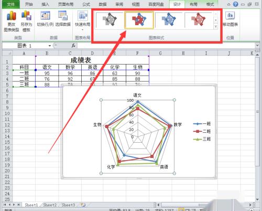Select Normal view icon in status bar

(x=181, y=209)
